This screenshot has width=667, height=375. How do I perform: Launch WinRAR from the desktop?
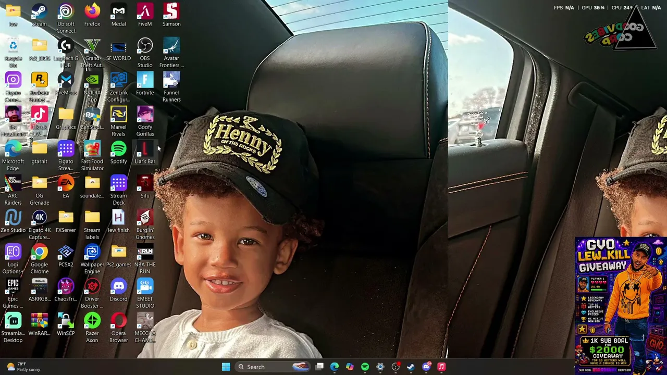[x=39, y=324]
